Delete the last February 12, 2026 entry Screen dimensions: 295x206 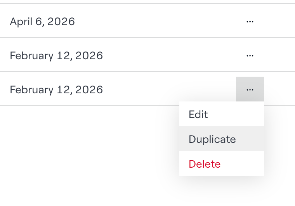pos(205,164)
